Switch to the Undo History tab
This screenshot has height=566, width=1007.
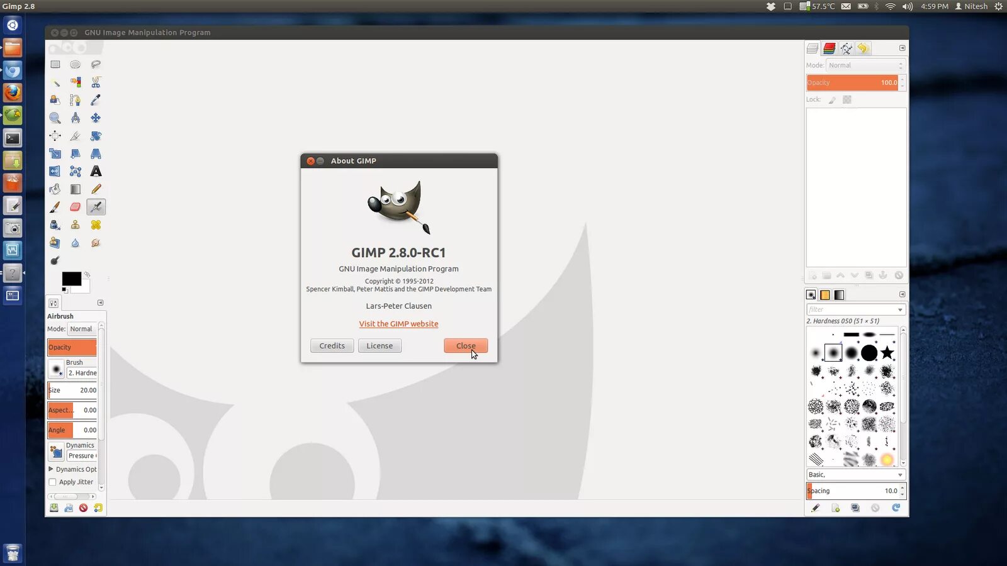click(864, 48)
